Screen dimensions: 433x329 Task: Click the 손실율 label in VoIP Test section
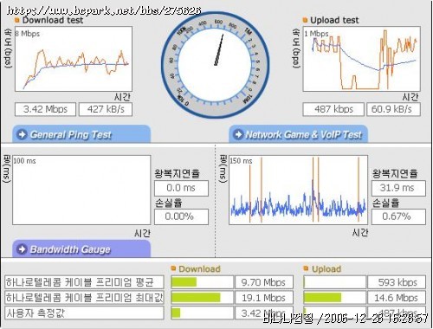(x=385, y=203)
